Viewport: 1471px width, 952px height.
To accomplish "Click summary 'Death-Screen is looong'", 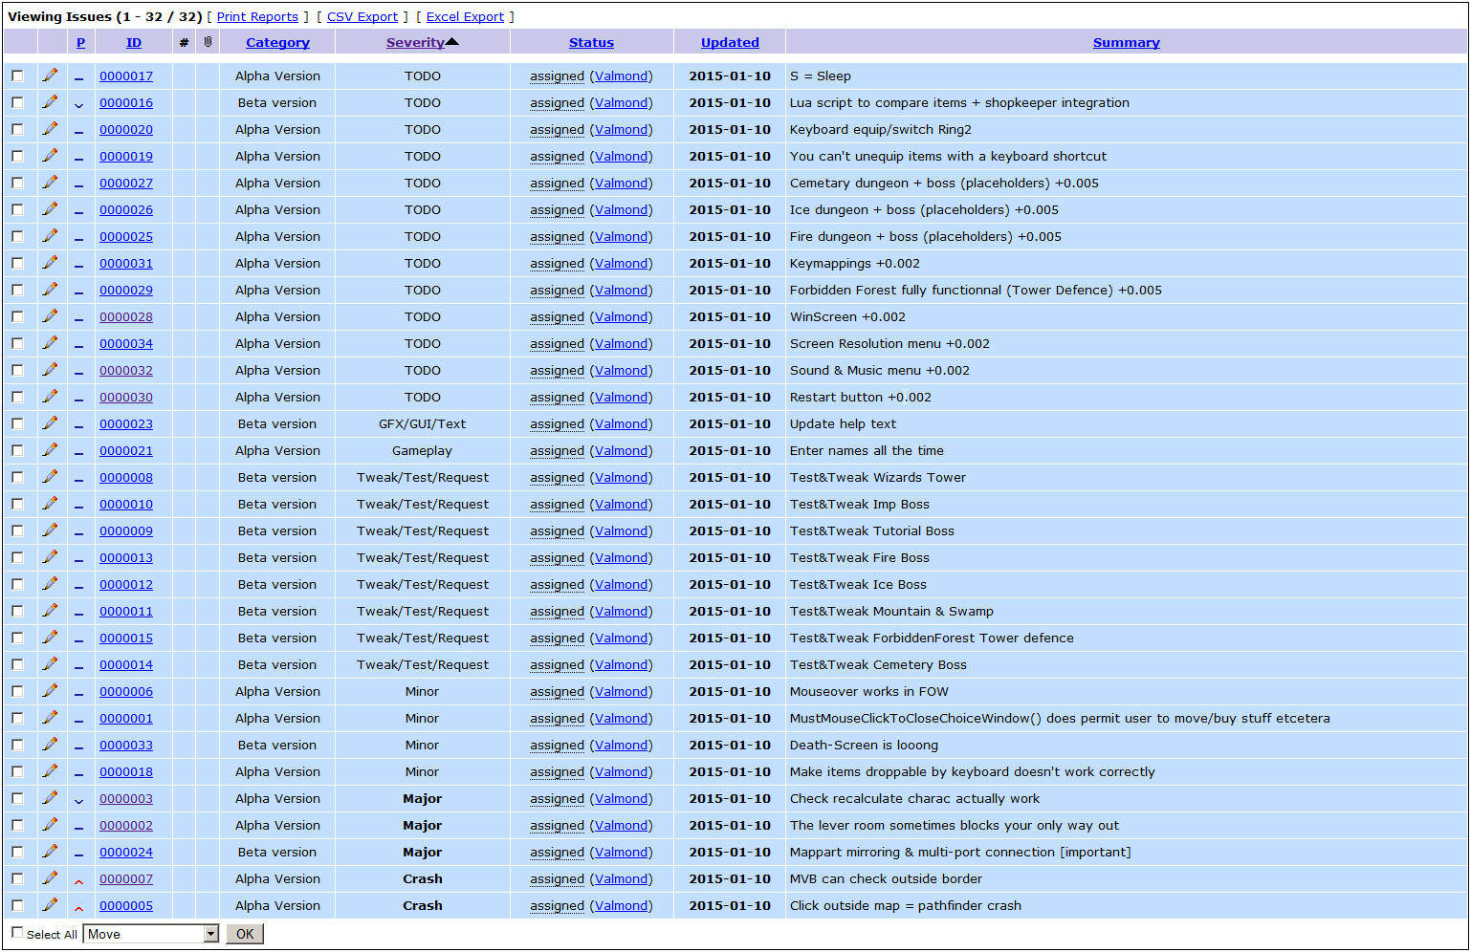I will (864, 745).
